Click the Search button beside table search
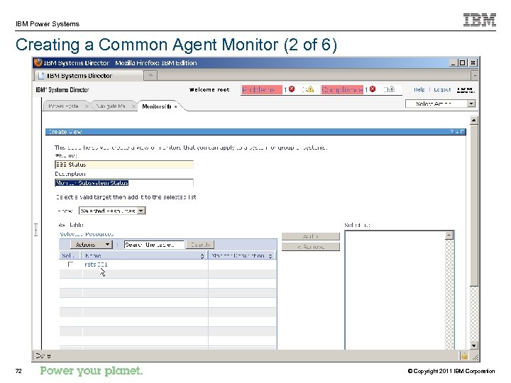The image size is (511, 383). coord(200,245)
